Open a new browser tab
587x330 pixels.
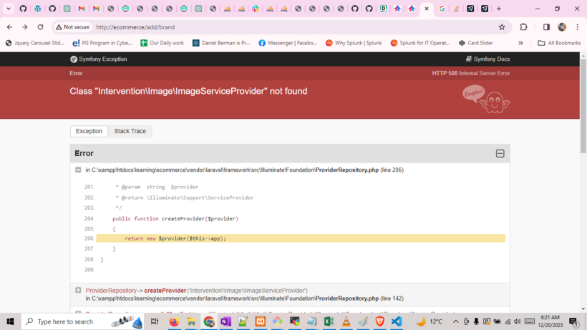499,9
